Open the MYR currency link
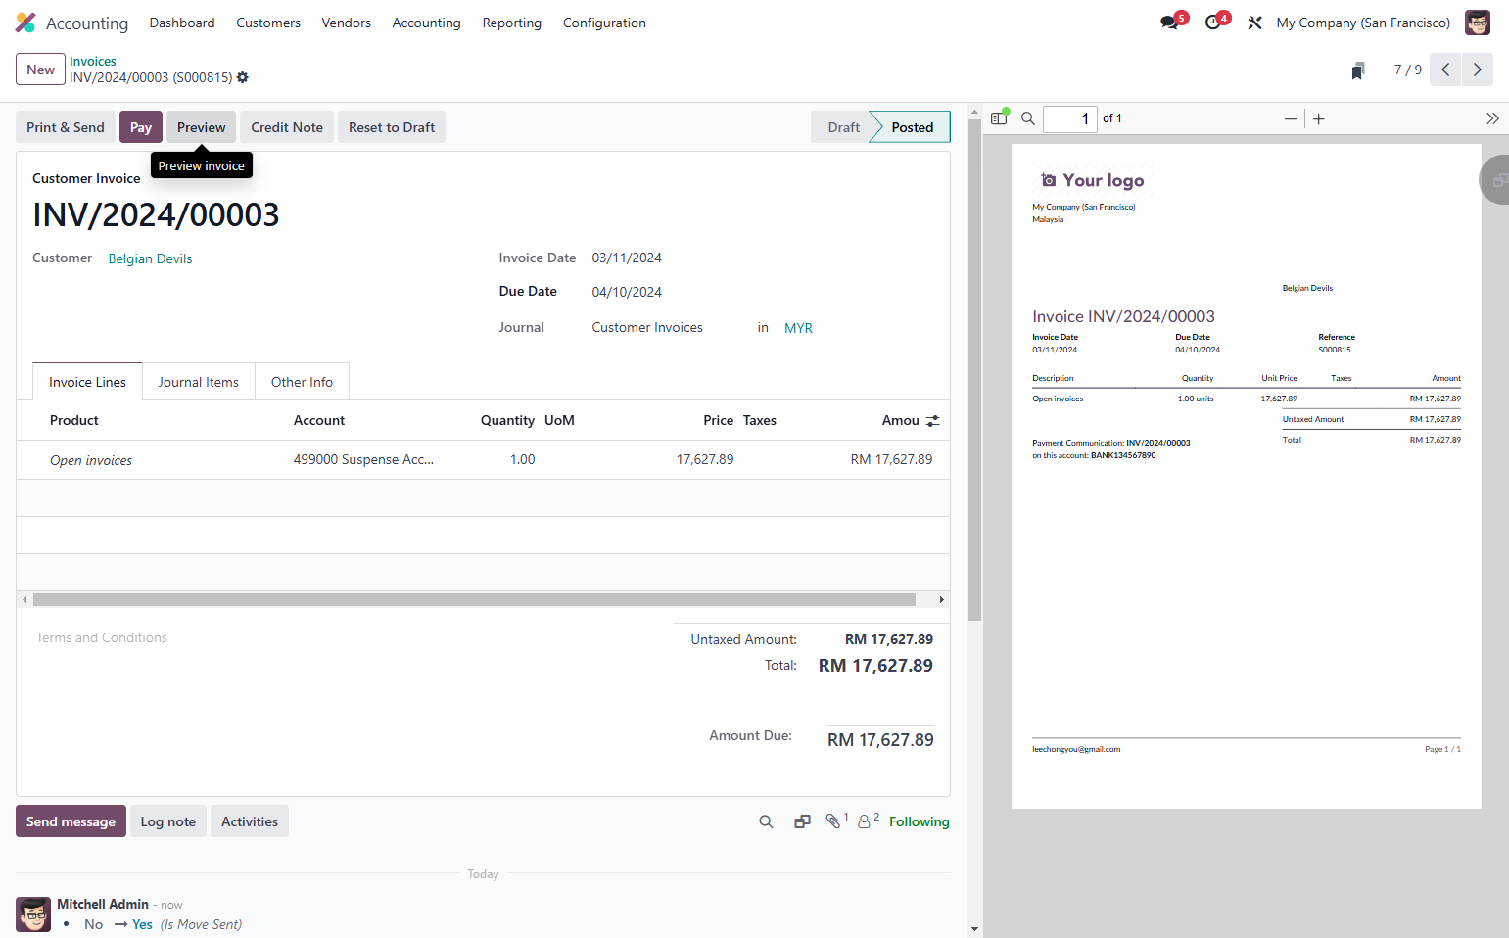Viewport: 1509px width, 938px height. (x=798, y=328)
